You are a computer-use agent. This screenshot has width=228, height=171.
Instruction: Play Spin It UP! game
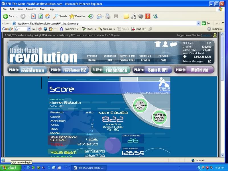click(152, 70)
